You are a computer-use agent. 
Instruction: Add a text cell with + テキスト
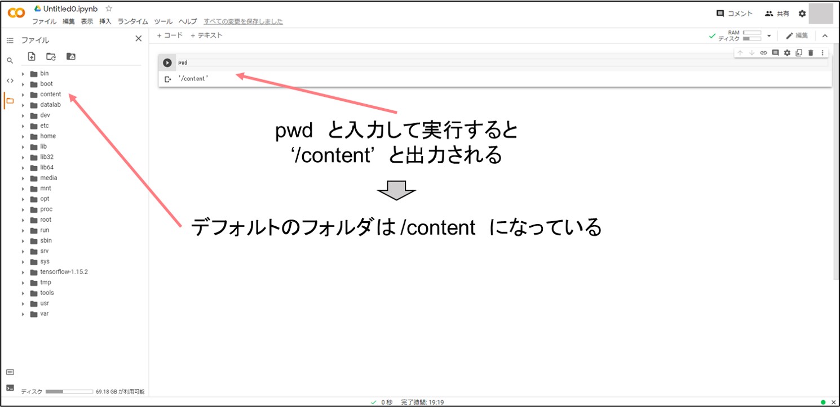206,35
